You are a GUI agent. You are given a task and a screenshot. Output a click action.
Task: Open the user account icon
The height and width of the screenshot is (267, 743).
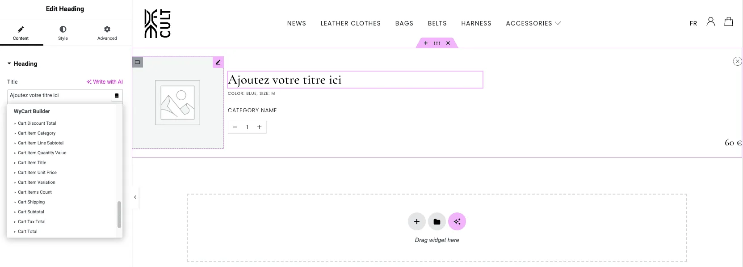click(x=711, y=21)
